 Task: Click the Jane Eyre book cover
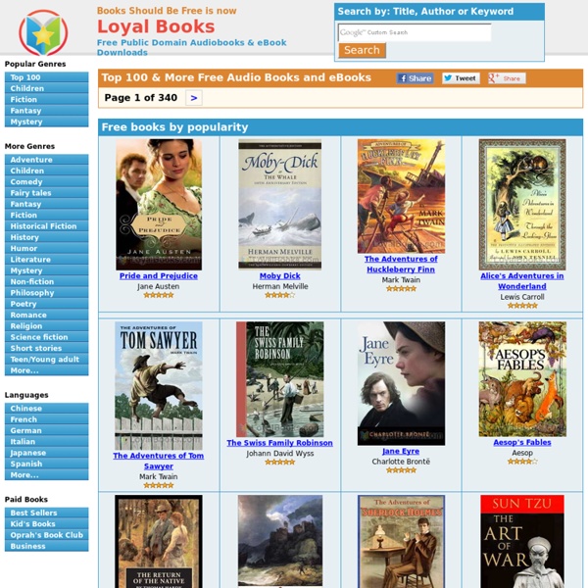click(401, 383)
